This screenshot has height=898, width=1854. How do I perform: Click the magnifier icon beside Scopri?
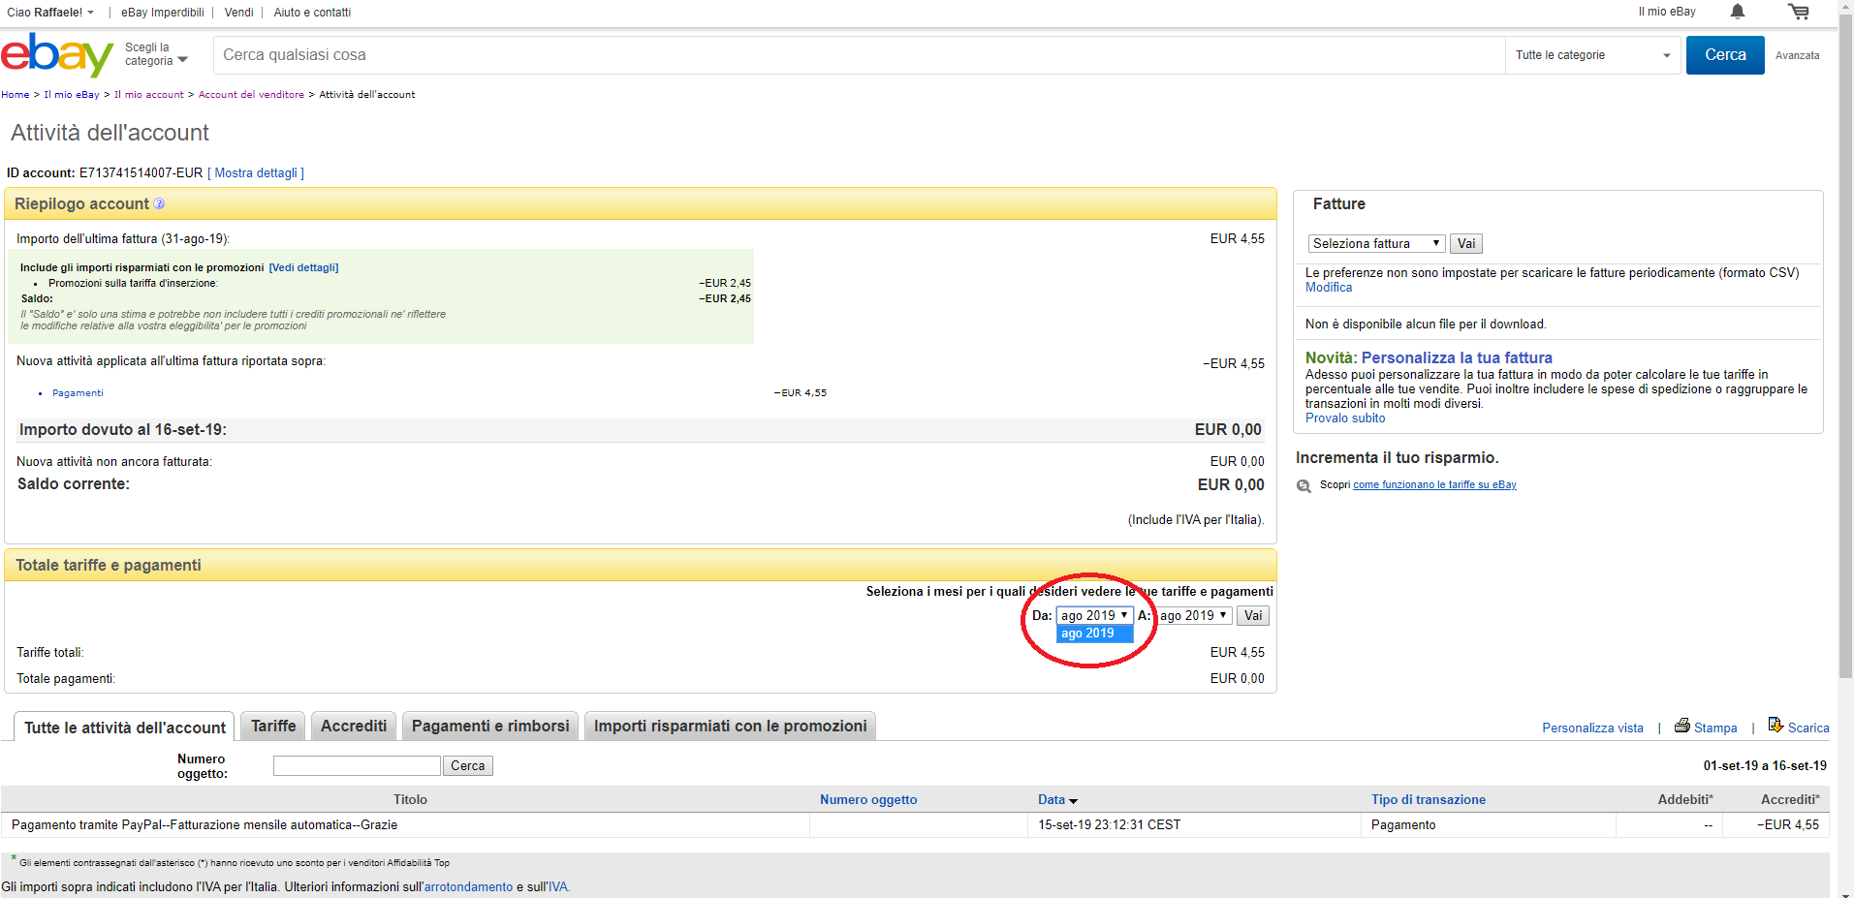point(1304,485)
